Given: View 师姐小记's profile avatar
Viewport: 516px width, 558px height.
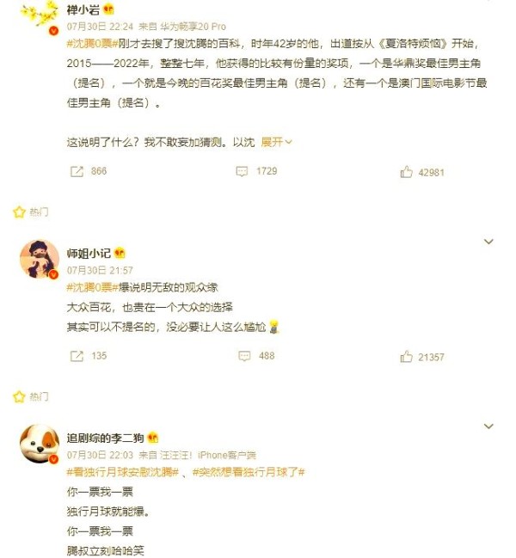Looking at the screenshot, I should (40, 259).
